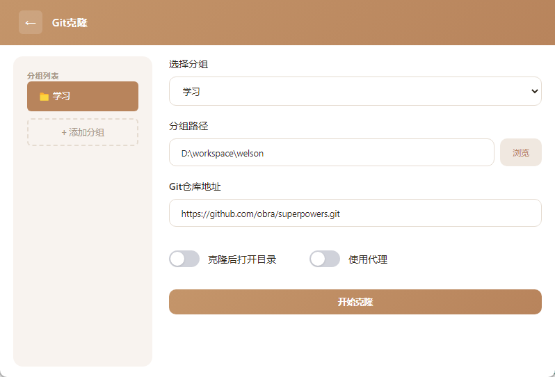Viewport: 555px width, 377px height.
Task: Click the 分组列表 sidebar heading
Action: coord(43,76)
